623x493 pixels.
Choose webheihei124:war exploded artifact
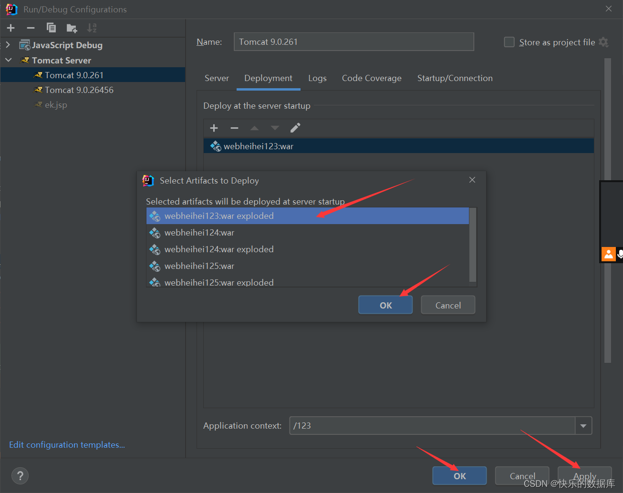(x=308, y=249)
